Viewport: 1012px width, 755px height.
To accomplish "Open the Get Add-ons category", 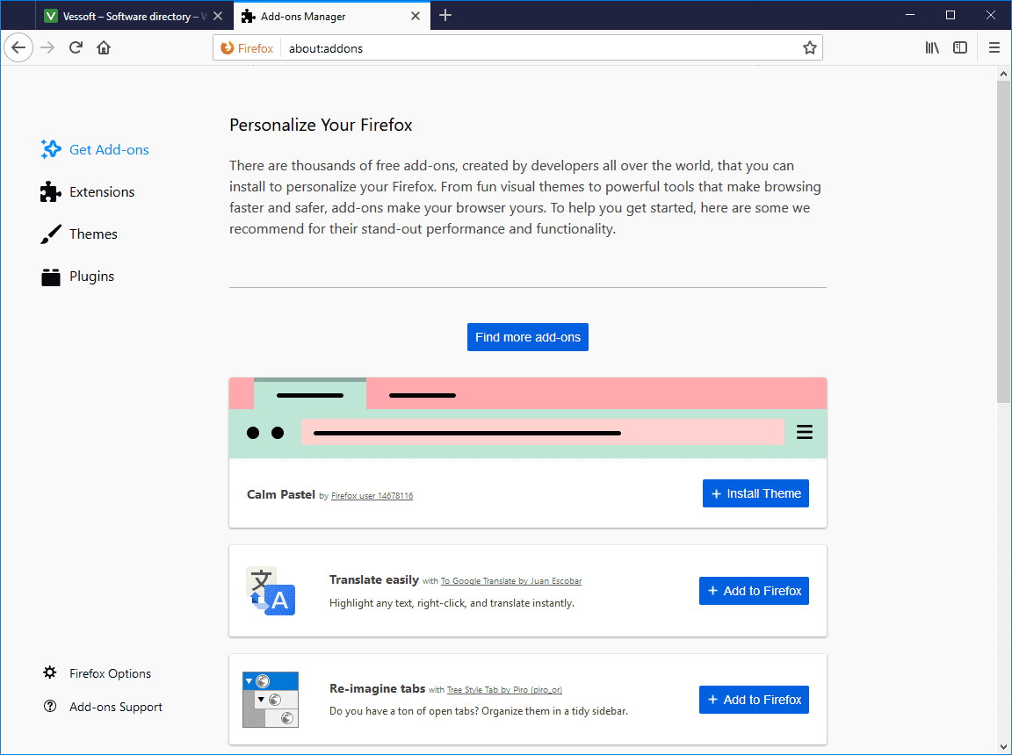I will pos(95,149).
